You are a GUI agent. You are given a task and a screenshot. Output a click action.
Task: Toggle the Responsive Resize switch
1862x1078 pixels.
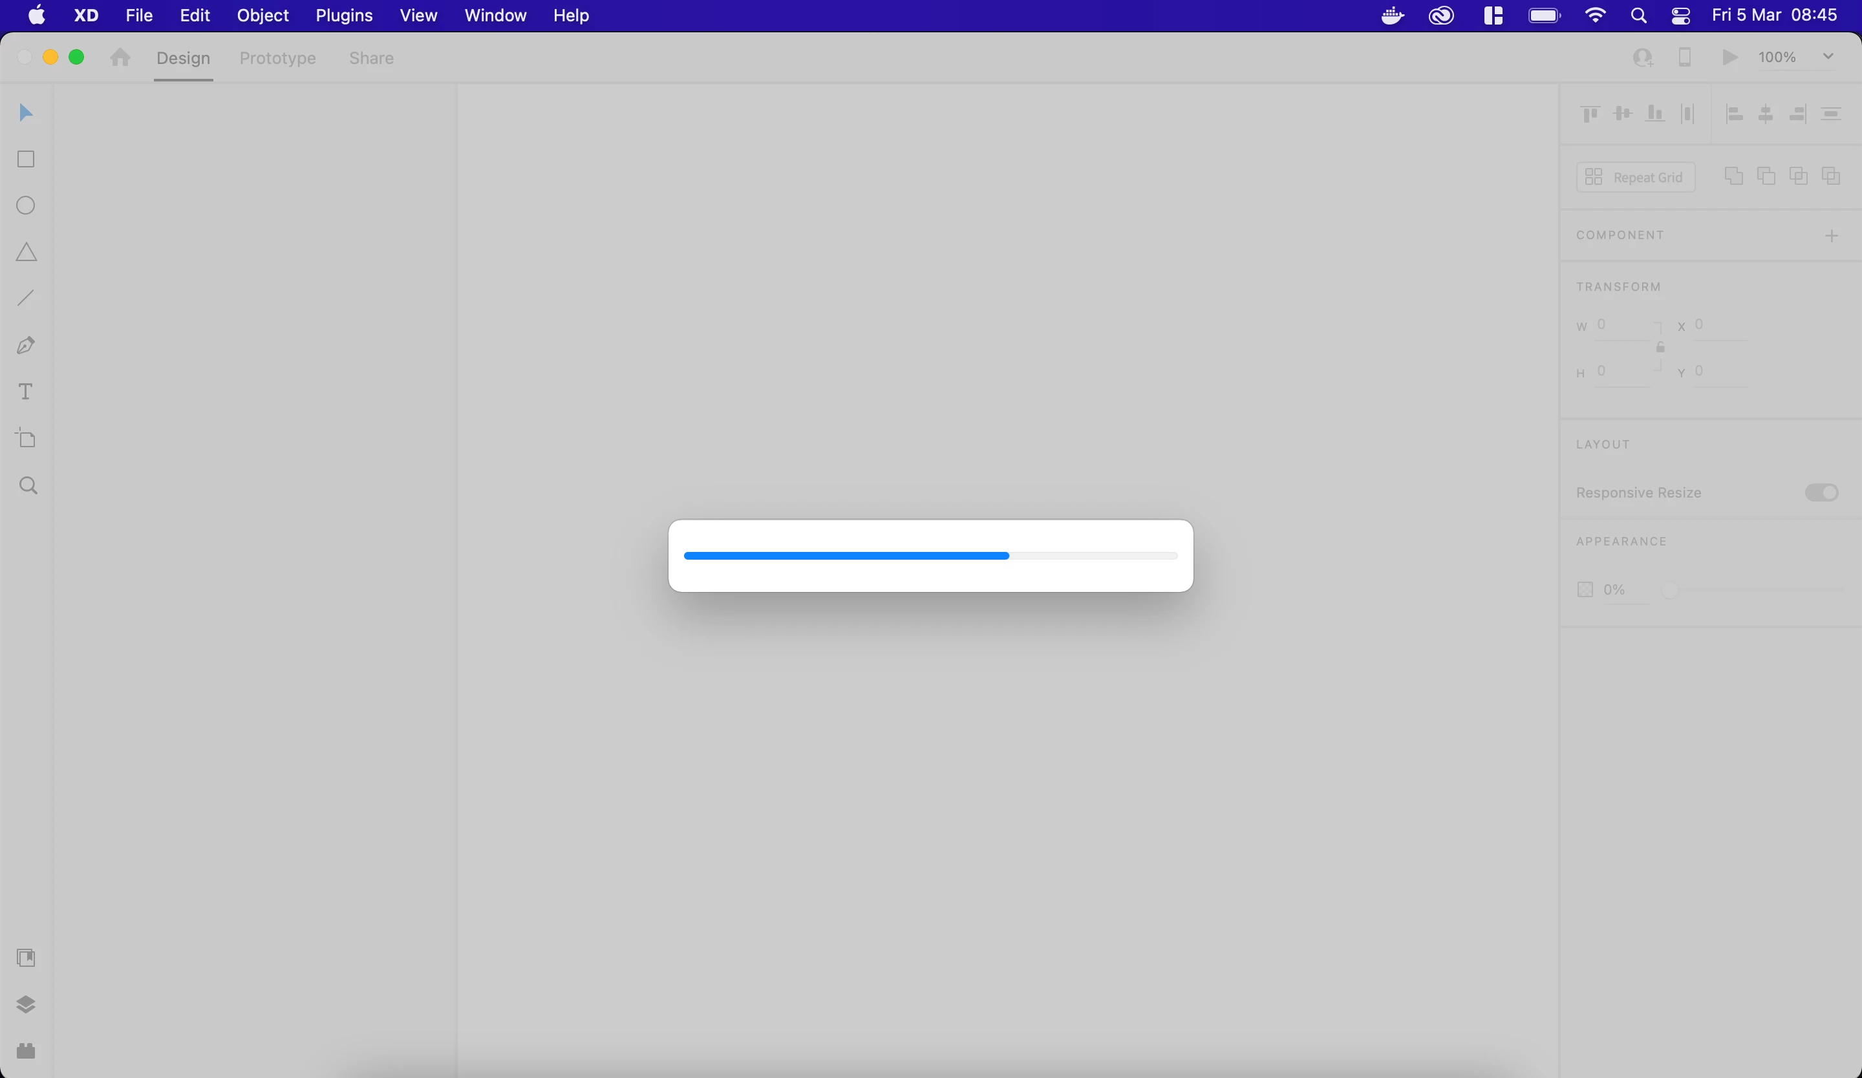(1821, 492)
